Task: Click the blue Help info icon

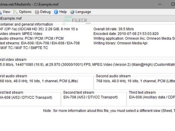Action: [56, 12]
